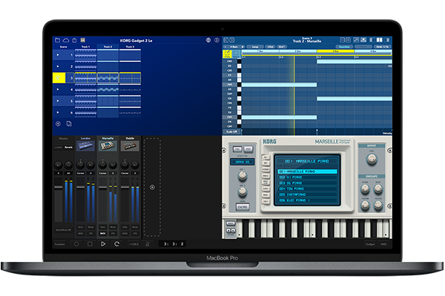This screenshot has height=296, width=445.
Task: Click the Master volume fader
Action: click(x=58, y=187)
